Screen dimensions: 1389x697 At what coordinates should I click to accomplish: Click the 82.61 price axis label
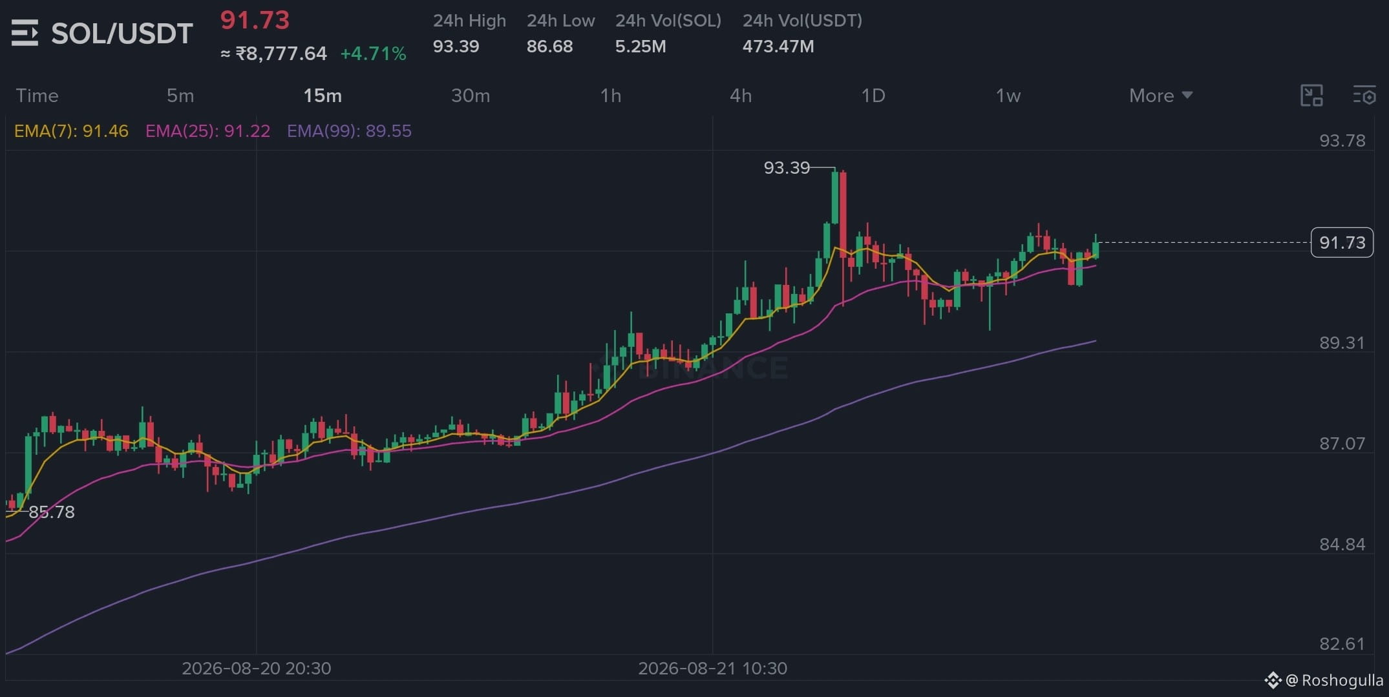click(x=1342, y=644)
